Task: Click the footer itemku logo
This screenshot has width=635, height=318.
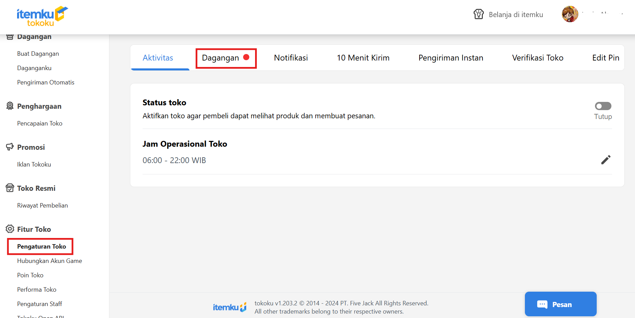Action: coord(229,307)
